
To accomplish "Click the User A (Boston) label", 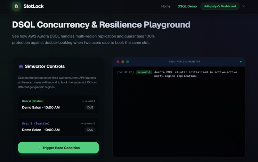I will [x=33, y=101].
